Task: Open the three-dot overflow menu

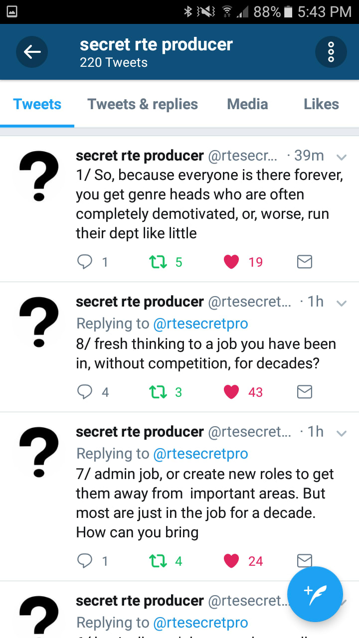Action: [x=331, y=52]
